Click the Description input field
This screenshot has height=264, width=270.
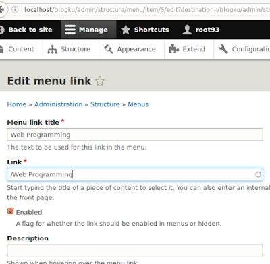tap(135, 251)
